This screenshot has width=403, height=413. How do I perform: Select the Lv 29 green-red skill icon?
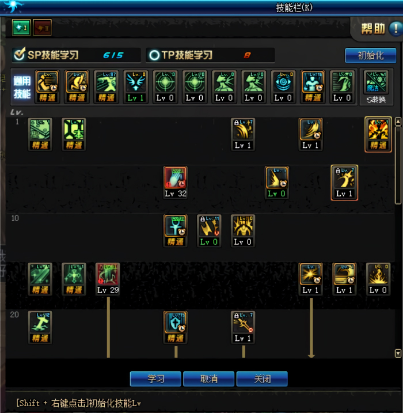108,279
